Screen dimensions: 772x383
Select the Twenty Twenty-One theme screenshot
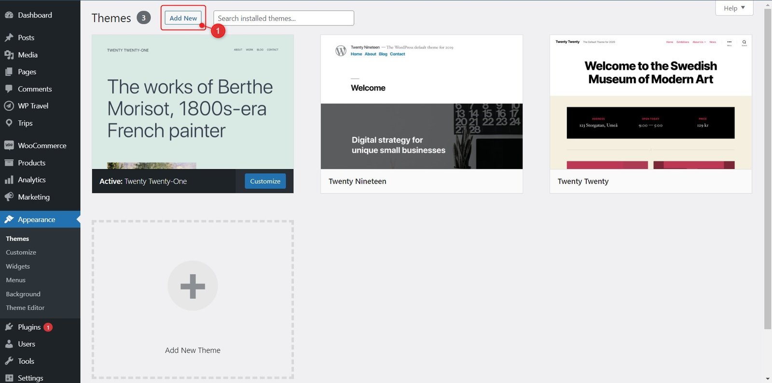[193, 102]
